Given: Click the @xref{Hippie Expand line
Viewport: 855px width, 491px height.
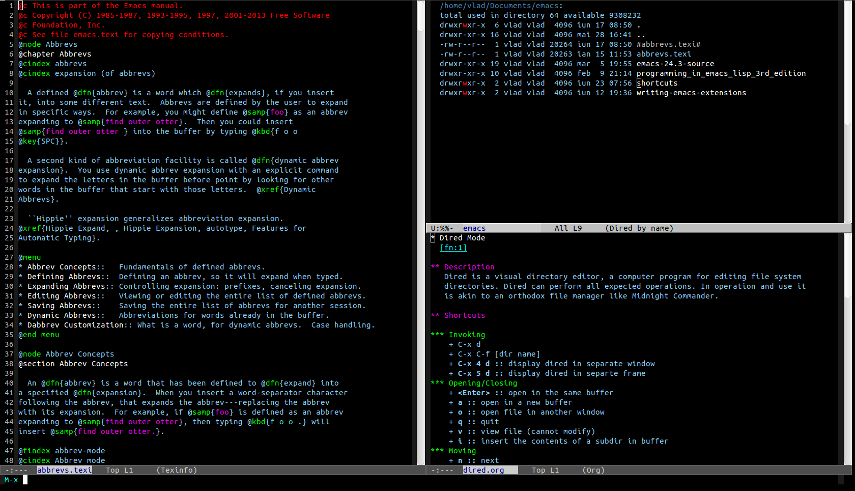Looking at the screenshot, I should [162, 228].
